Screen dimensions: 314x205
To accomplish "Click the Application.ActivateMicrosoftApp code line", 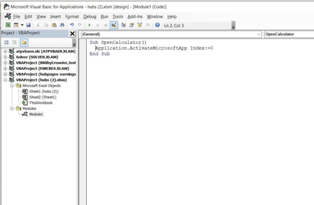I will (154, 48).
